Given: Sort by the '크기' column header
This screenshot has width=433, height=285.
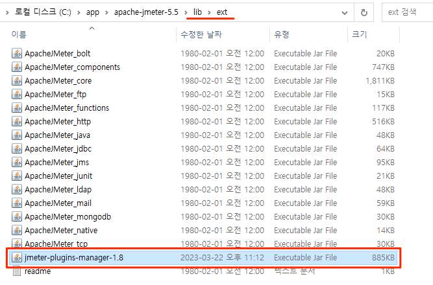Looking at the screenshot, I should point(359,34).
